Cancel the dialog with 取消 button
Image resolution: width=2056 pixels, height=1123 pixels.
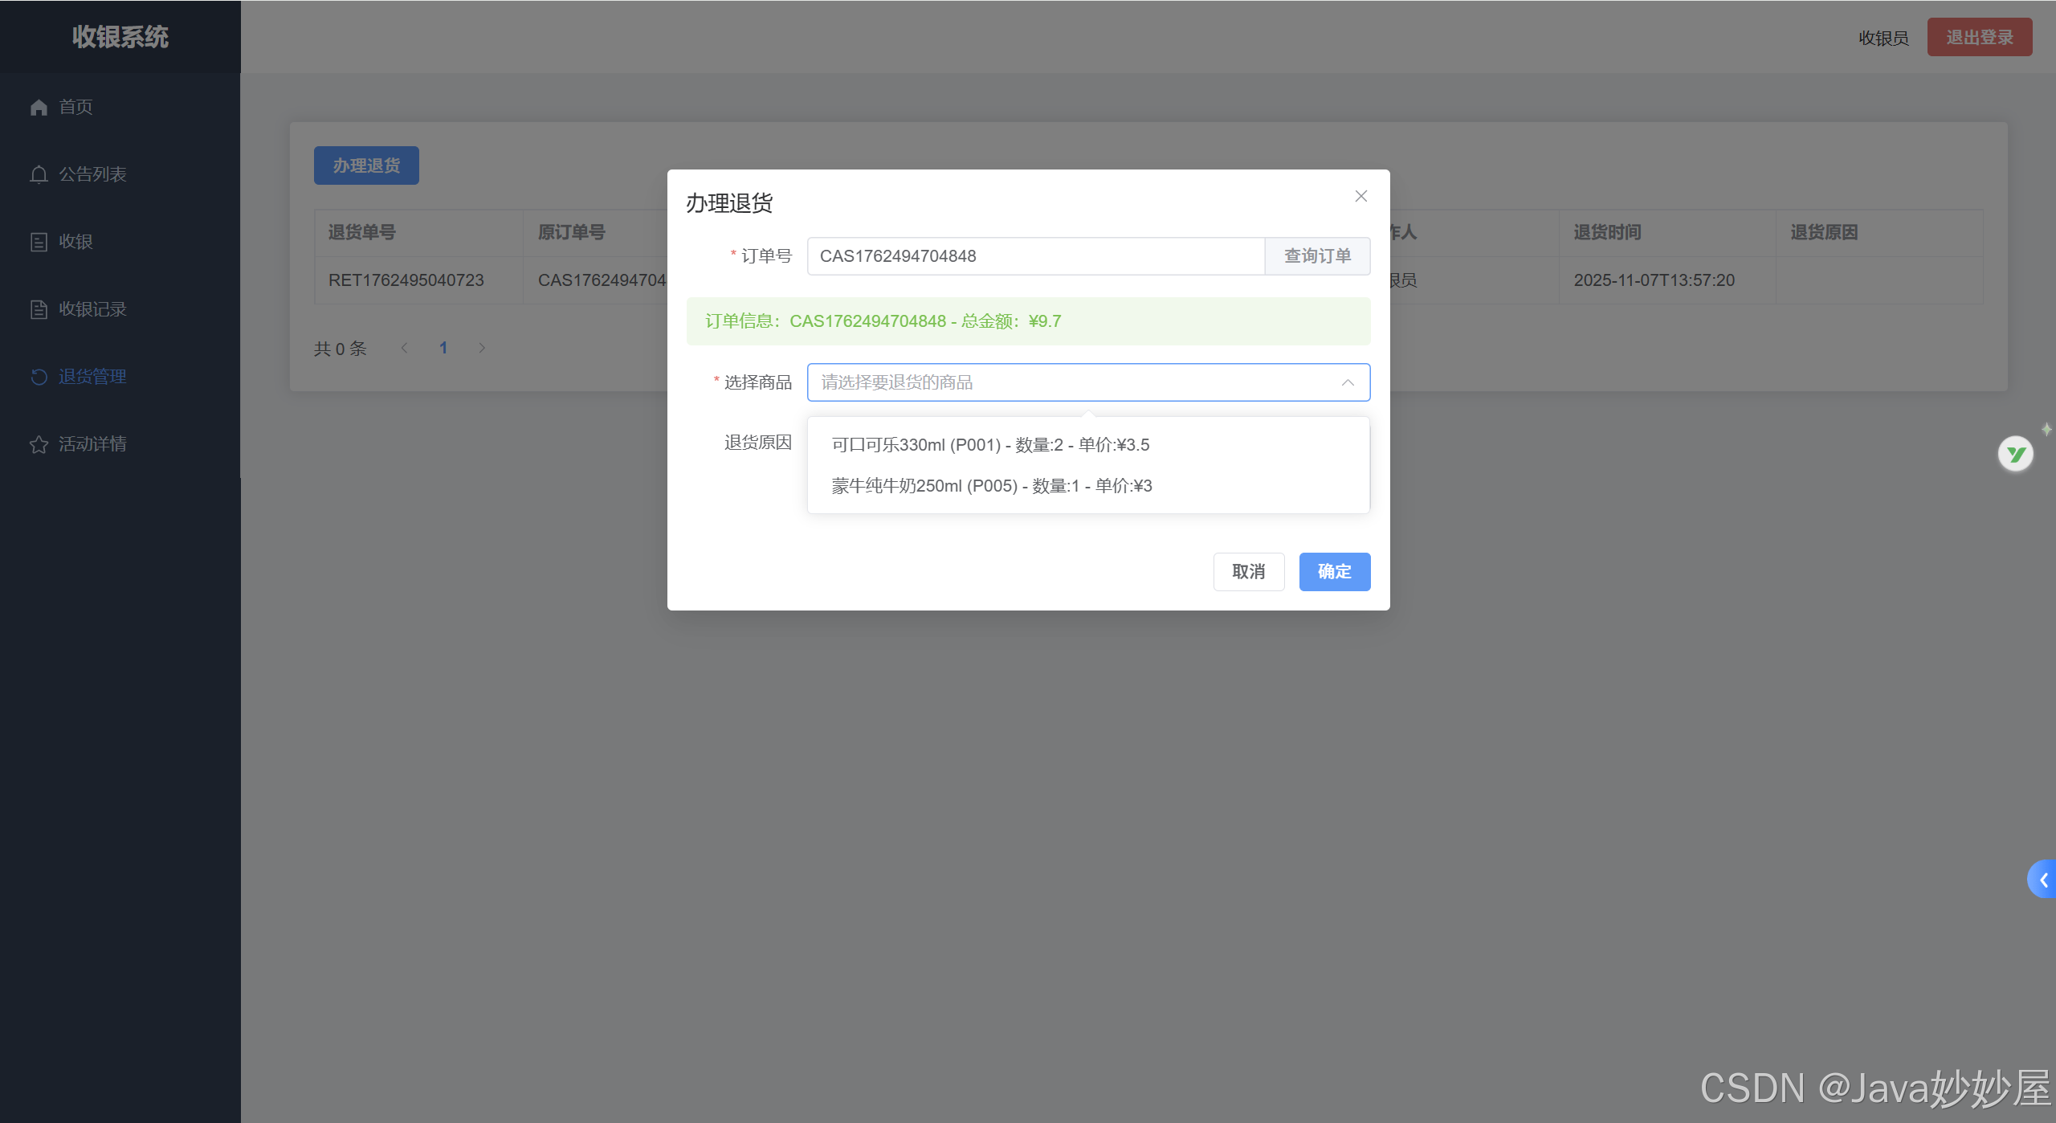tap(1248, 572)
